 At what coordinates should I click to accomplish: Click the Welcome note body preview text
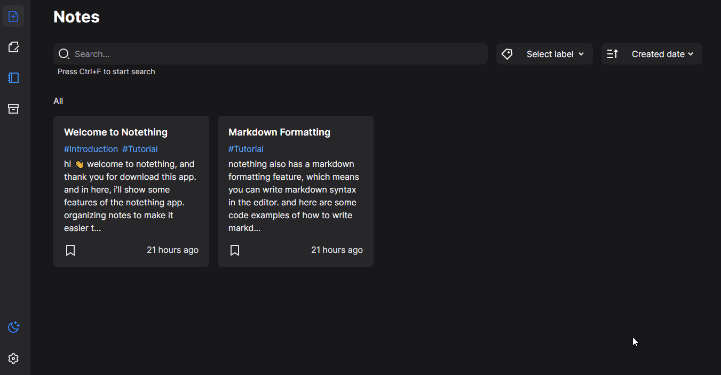pyautogui.click(x=131, y=196)
